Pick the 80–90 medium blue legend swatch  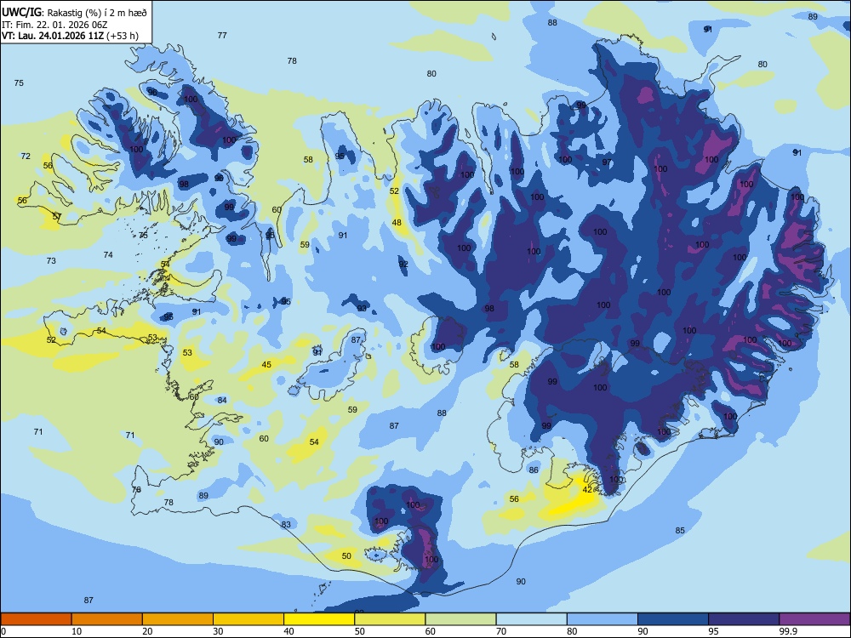tap(602, 619)
